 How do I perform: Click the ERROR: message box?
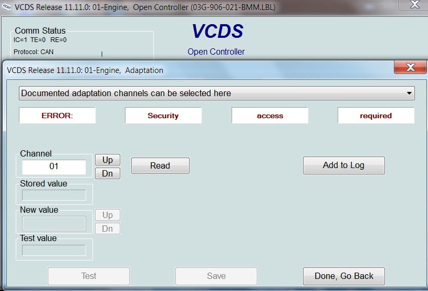[x=57, y=116]
